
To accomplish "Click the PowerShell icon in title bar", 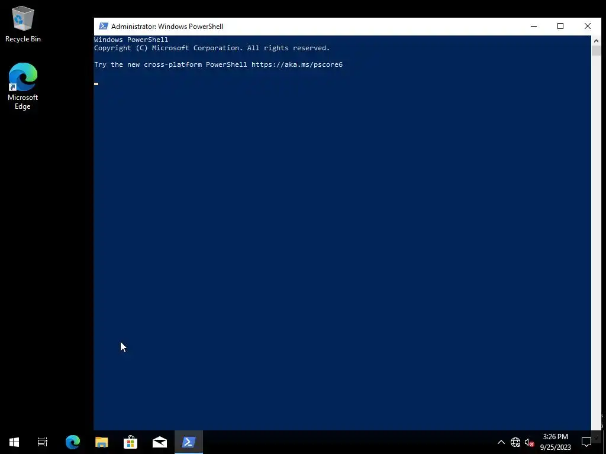I will point(103,26).
